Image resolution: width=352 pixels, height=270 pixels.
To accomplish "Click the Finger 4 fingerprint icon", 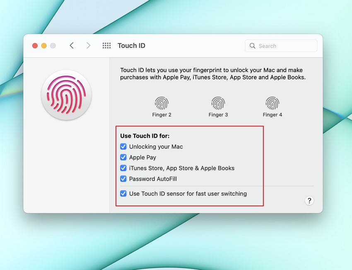I will (x=272, y=103).
